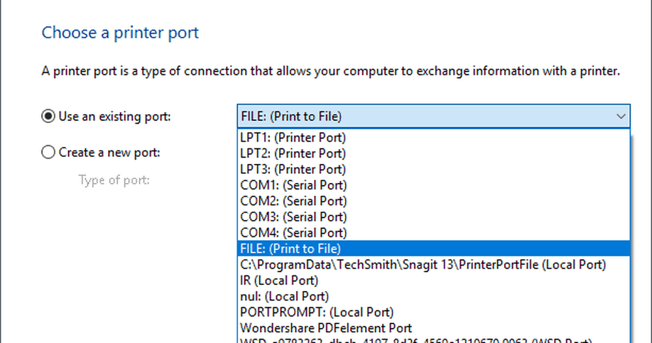Image resolution: width=652 pixels, height=343 pixels.
Task: Pick COM3: (Serial Port) option
Action: pos(293,217)
